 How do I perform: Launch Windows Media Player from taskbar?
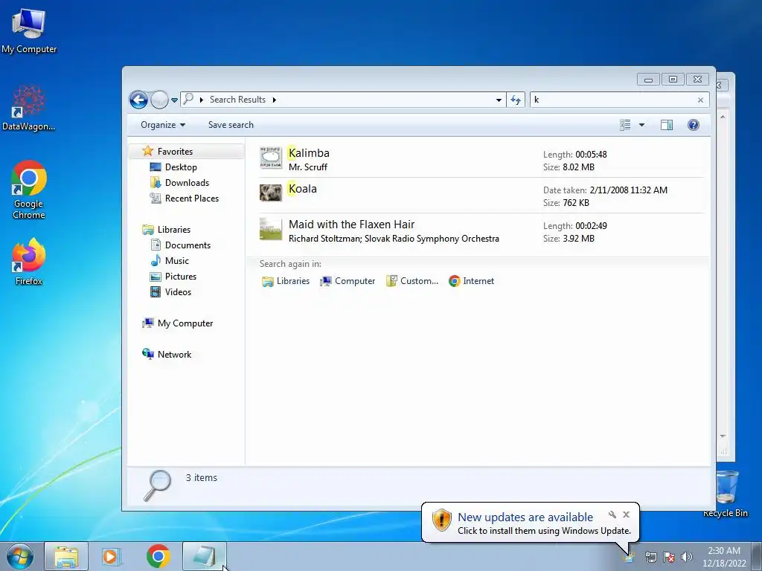click(112, 556)
